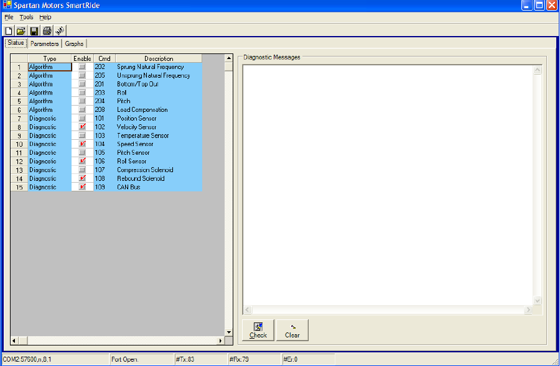The image size is (560, 366).
Task: Open the Tools menu
Action: (26, 17)
